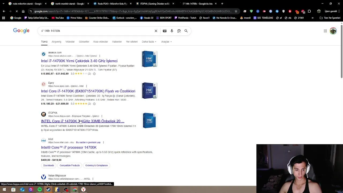Open more options for ITOPYA result
Image resolution: width=343 pixels, height=193 pixels.
[x=102, y=116]
